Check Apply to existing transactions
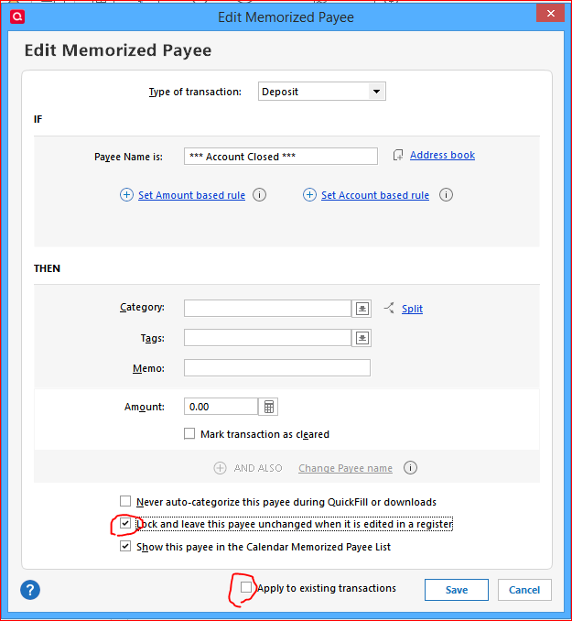The width and height of the screenshot is (572, 621). [246, 587]
